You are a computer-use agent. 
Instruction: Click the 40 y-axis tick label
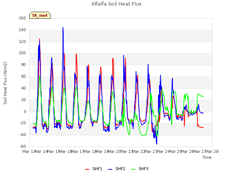point(23,88)
